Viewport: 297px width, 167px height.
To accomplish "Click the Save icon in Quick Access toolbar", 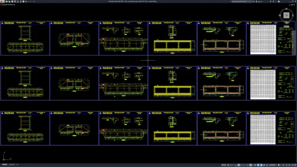I will pyautogui.click(x=13, y=1).
